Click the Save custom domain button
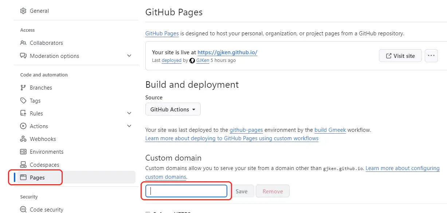Viewport: 447px width, 213px height. (x=241, y=191)
